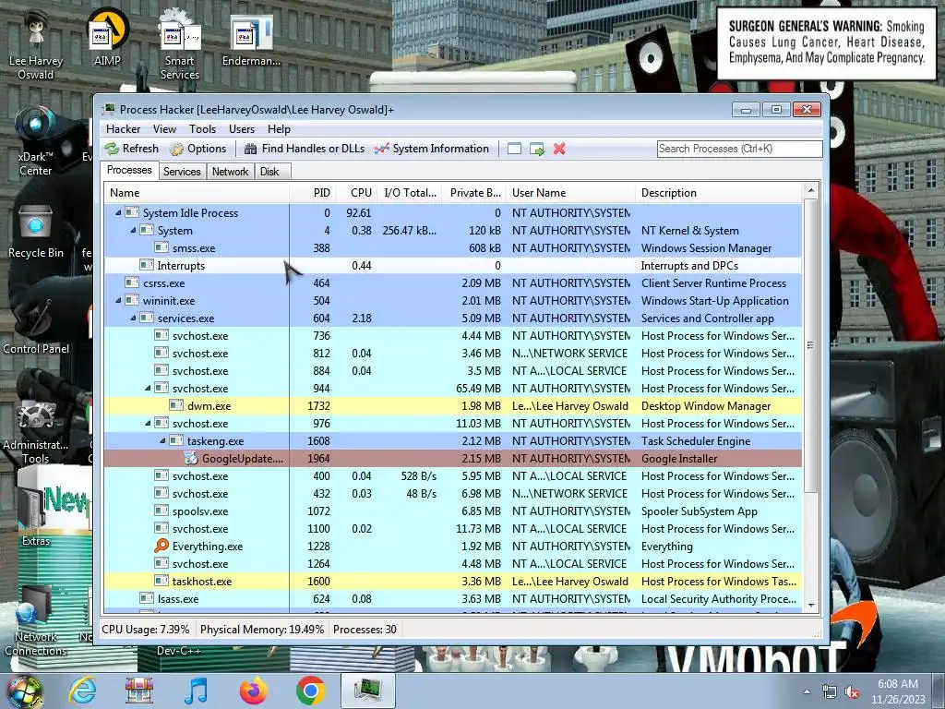This screenshot has height=709, width=945.
Task: Collapse svchost.exe PID 976 node
Action: click(x=148, y=423)
